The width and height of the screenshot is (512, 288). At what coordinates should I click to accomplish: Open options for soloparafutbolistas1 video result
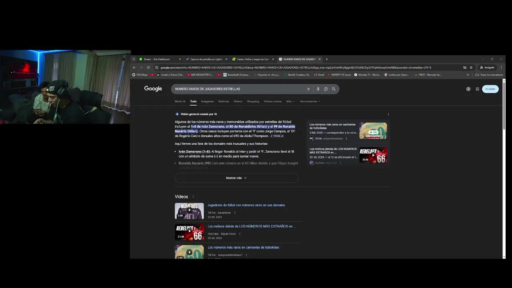[246, 255]
